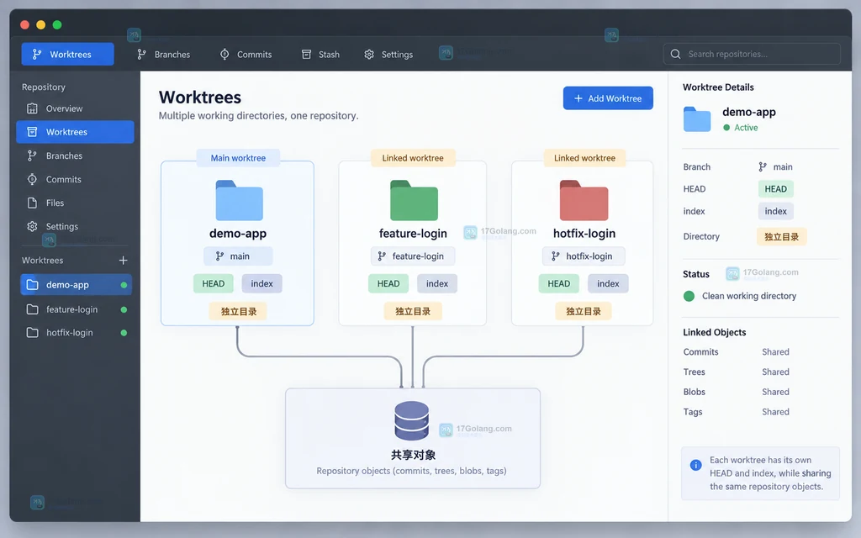
Task: Click the Stash tab box icon
Action: (306, 54)
